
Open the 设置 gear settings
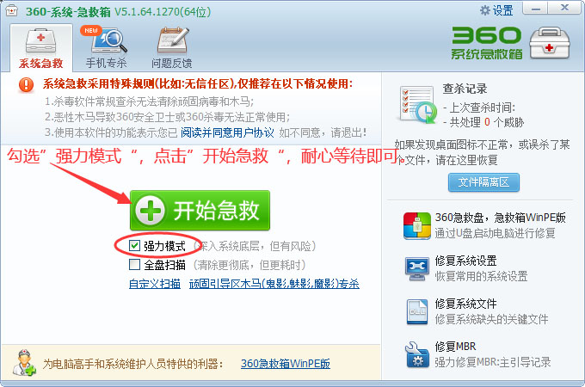[496, 10]
